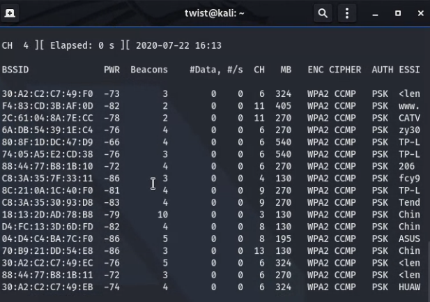Minimize the terminal window
The height and width of the screenshot is (302, 430).
click(375, 13)
